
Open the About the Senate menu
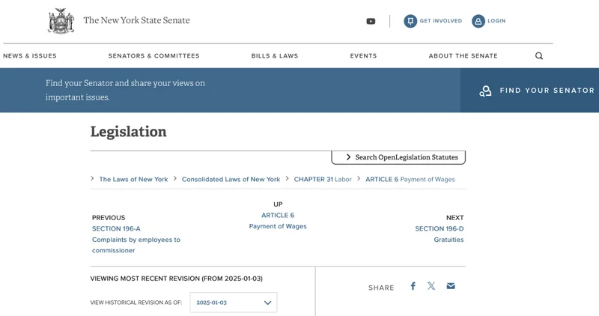[463, 56]
